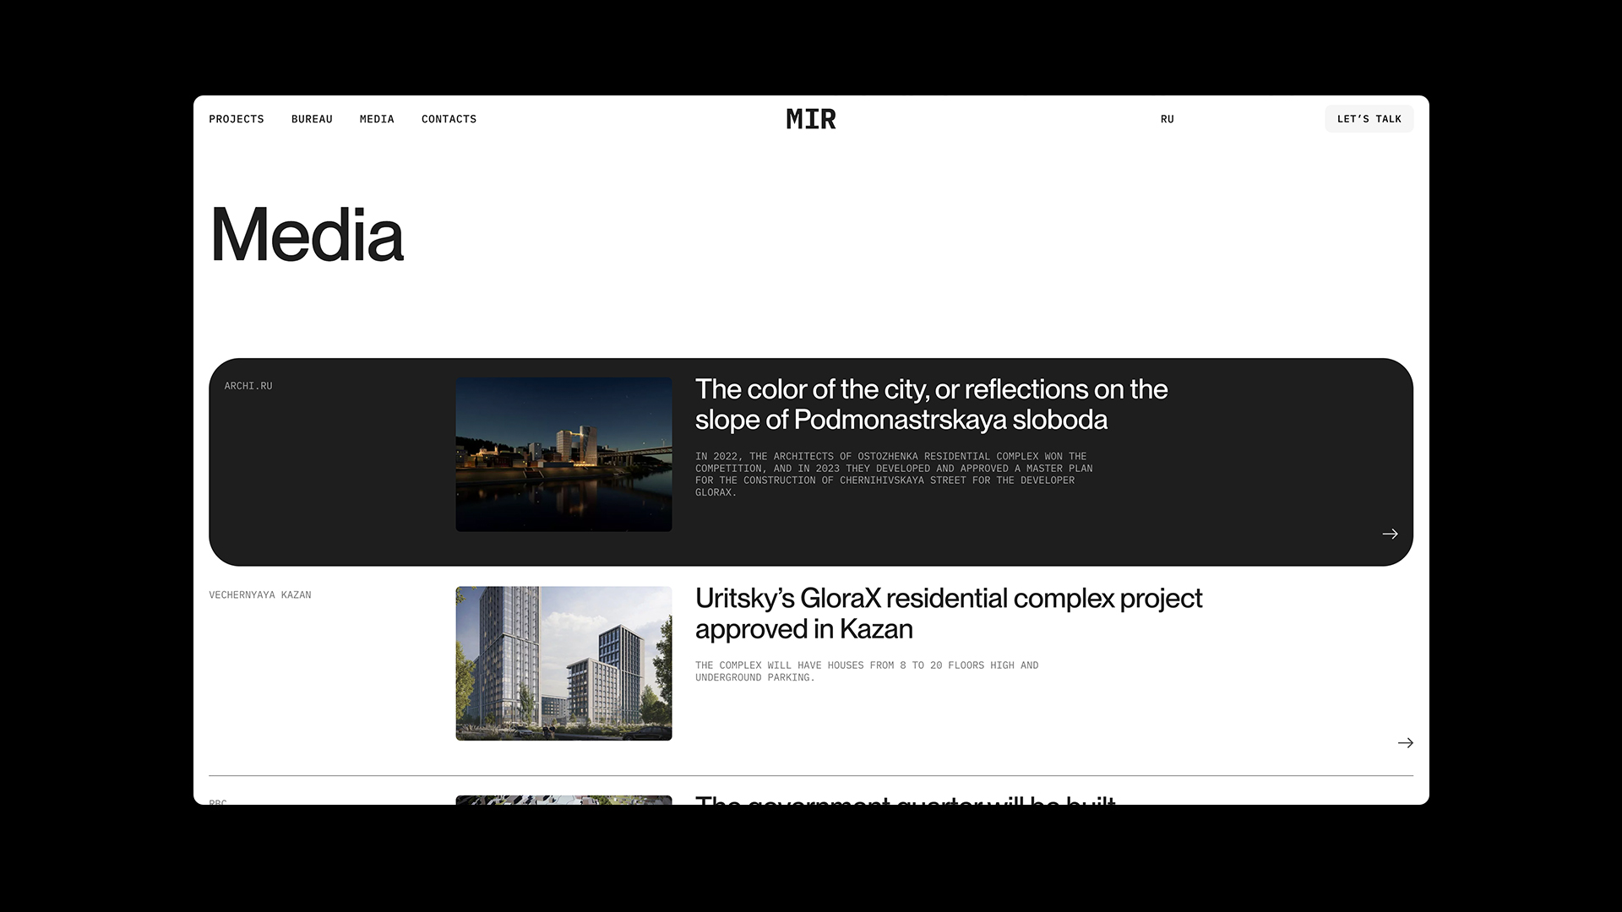This screenshot has width=1622, height=912.
Task: Click the Vechernyaya Kazan source label
Action: 260,595
